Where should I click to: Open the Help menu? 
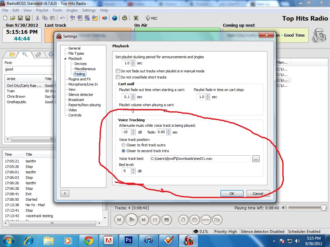click(x=104, y=10)
